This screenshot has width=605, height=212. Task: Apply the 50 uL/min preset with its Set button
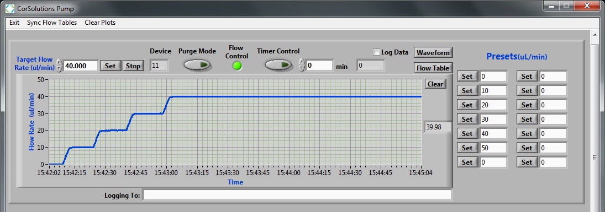(x=467, y=148)
